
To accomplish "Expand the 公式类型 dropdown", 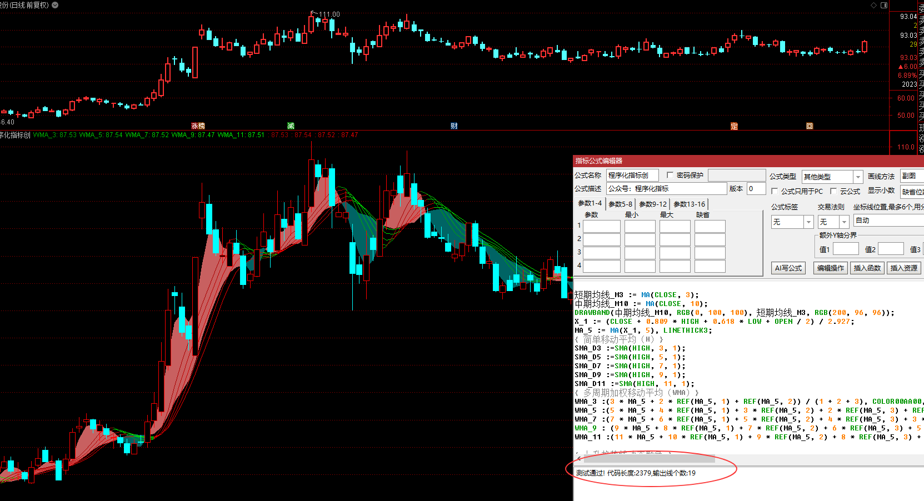I will pos(858,177).
